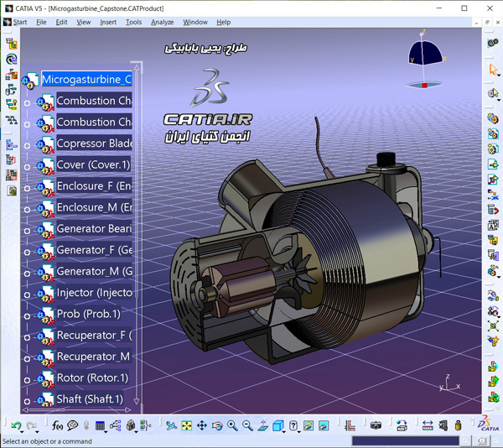Click the Zoom Out magnifier icon
The image size is (503, 448).
(x=247, y=426)
